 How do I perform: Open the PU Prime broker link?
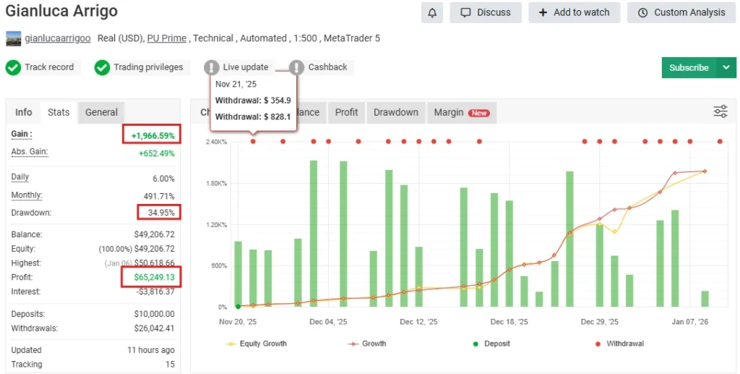[x=166, y=38]
